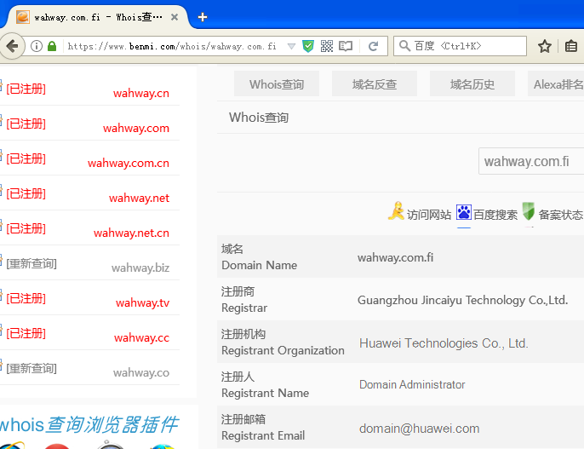Click the 注册邮箱 Registrant Email label
This screenshot has width=584, height=449.
click(263, 427)
